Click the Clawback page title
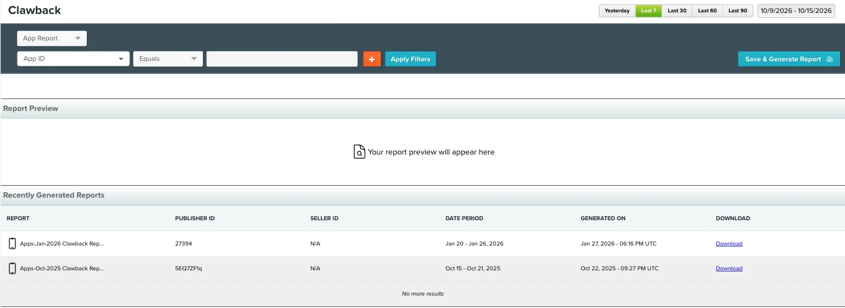845x308 pixels. click(34, 10)
